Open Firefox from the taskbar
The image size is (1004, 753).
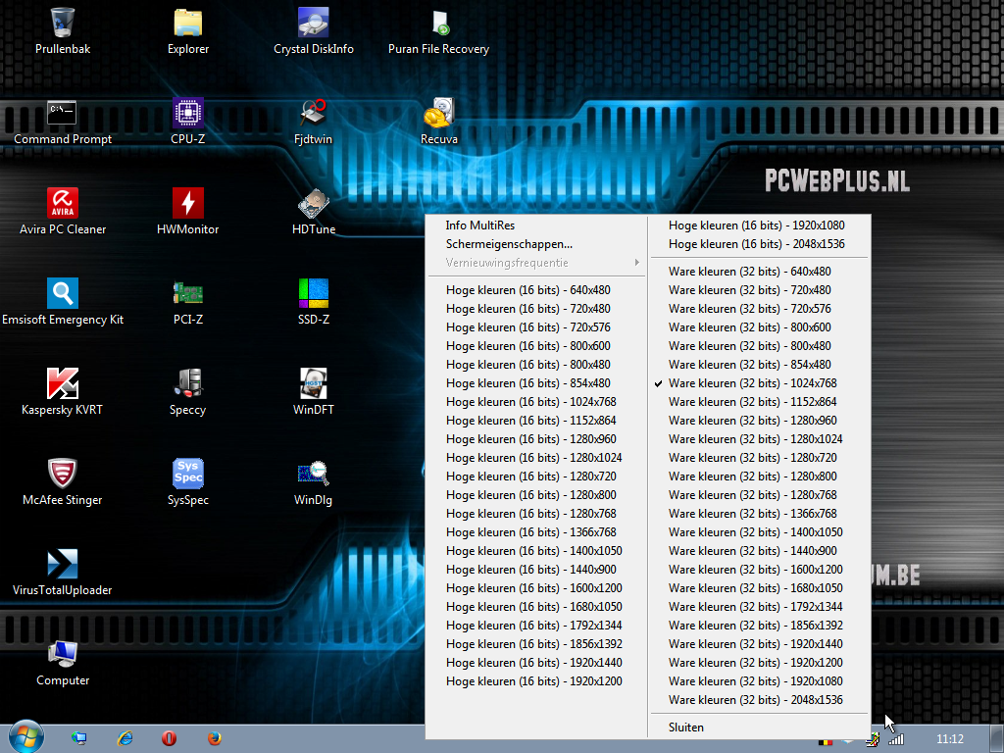[x=214, y=738]
